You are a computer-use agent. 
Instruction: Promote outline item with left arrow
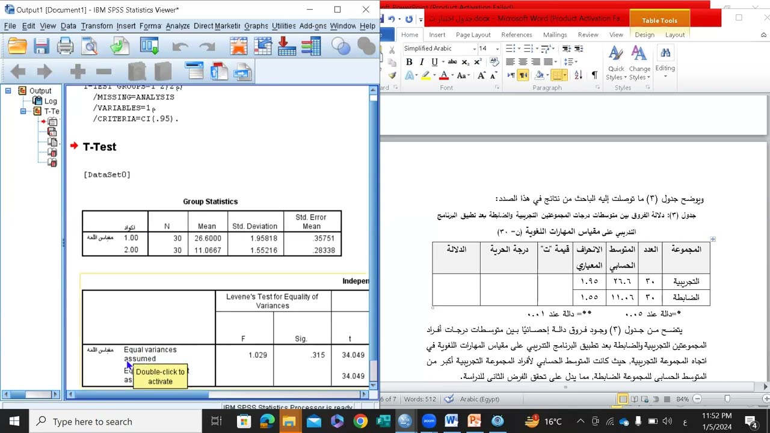pos(18,72)
